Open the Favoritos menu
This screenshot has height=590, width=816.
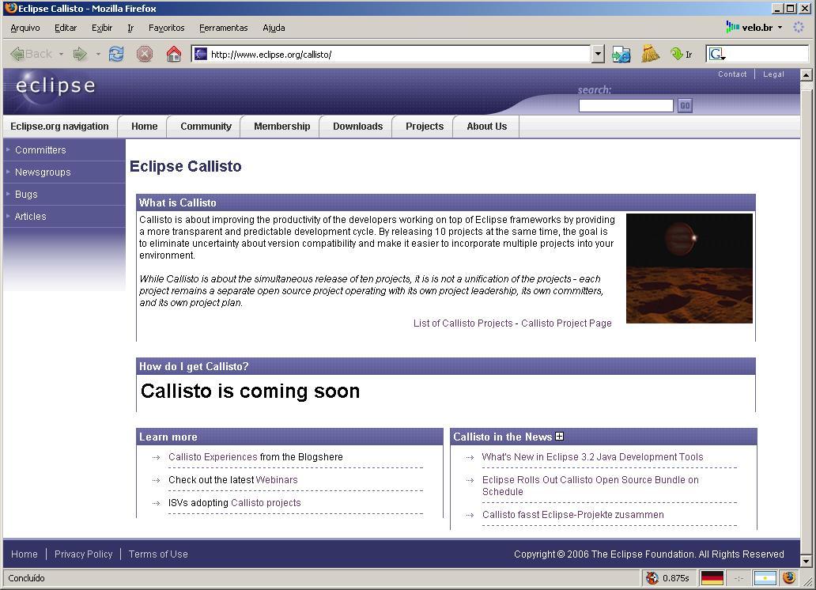[x=167, y=28]
